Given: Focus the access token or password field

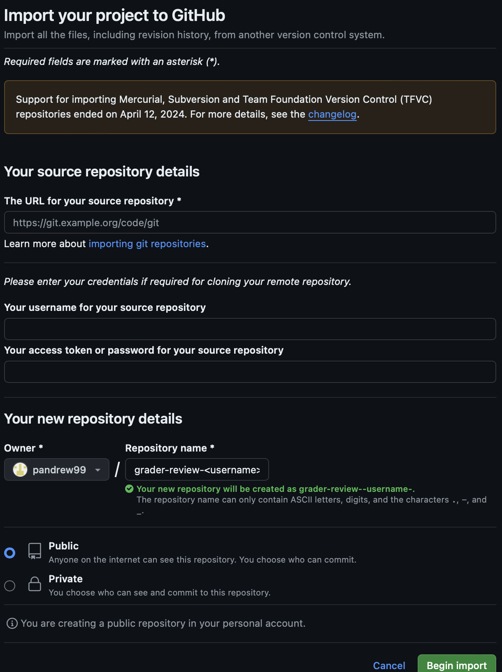Looking at the screenshot, I should (x=250, y=372).
